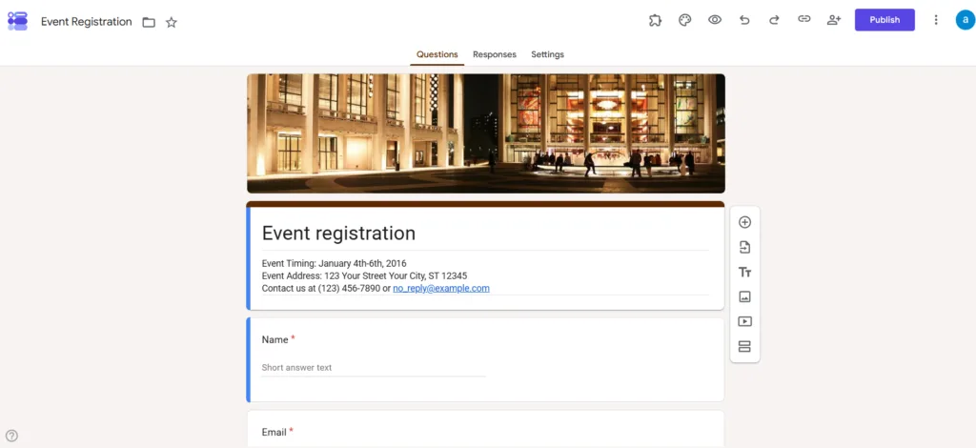Undo the last change
Viewport: 976px width, 448px height.
tap(744, 20)
